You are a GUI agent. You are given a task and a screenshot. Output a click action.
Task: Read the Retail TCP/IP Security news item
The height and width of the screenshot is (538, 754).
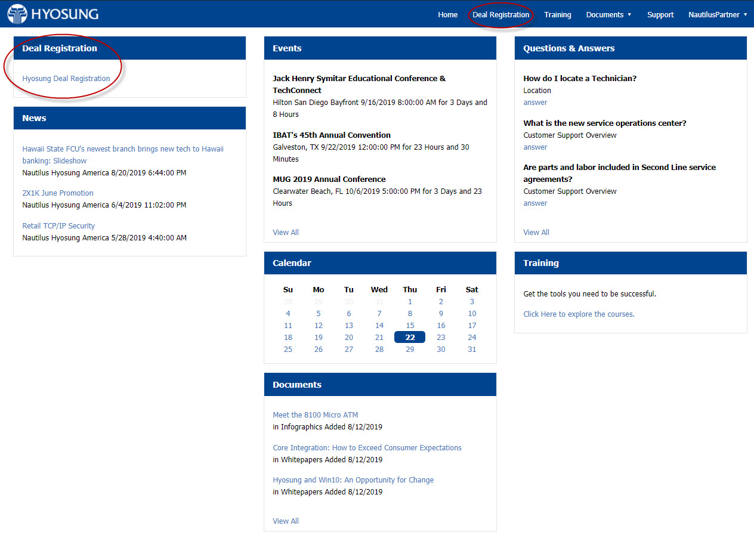pyautogui.click(x=58, y=225)
